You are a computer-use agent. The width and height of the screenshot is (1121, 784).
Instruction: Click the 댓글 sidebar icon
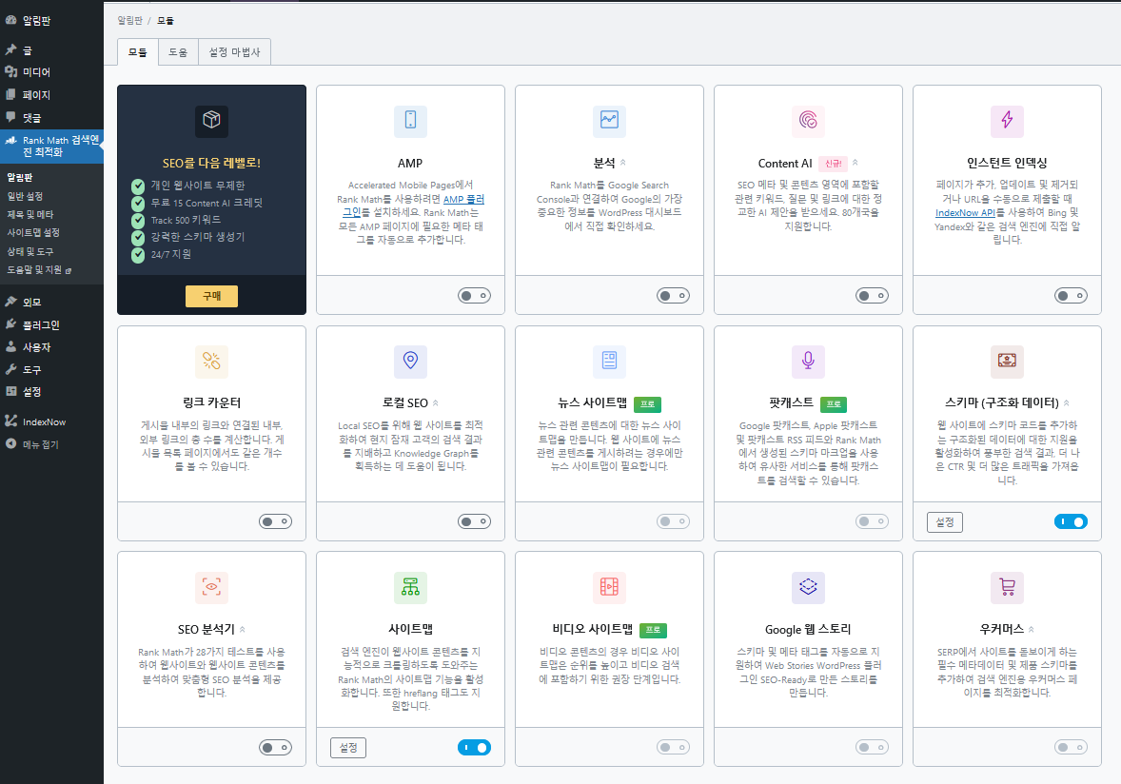pyautogui.click(x=11, y=117)
